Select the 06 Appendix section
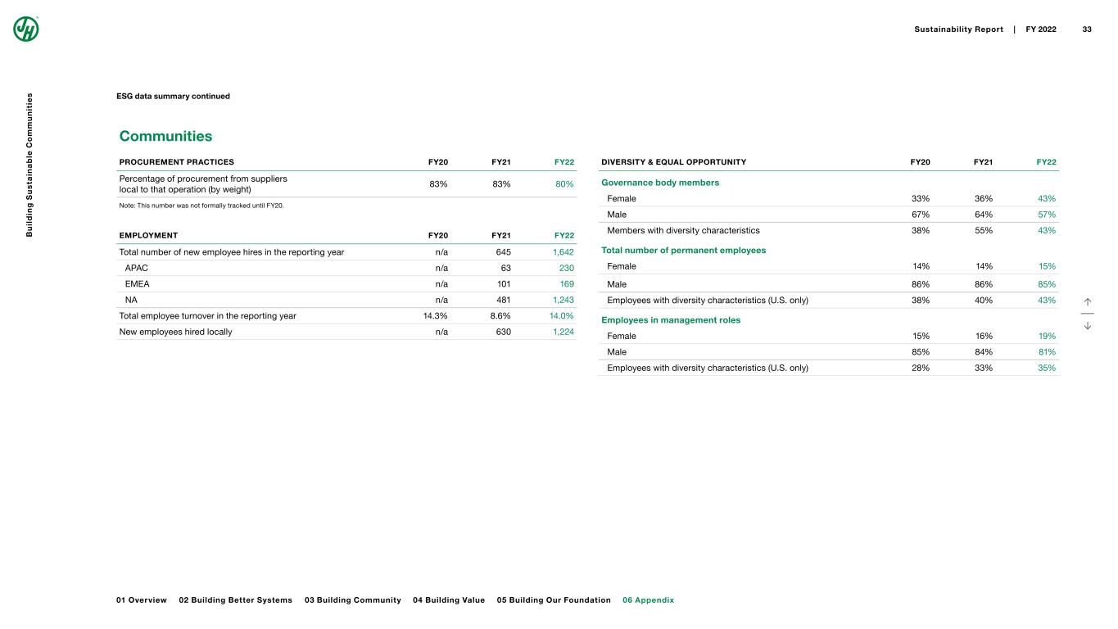The width and height of the screenshot is (1118, 629). pyautogui.click(x=648, y=600)
